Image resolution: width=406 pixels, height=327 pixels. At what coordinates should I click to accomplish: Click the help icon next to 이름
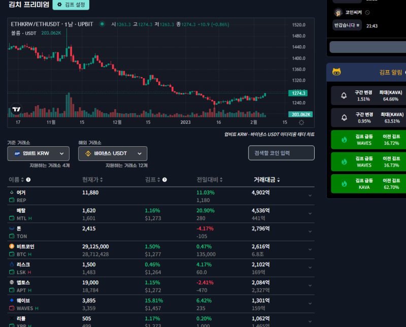pos(28,180)
